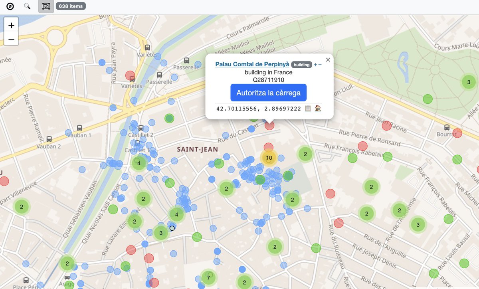Click the red marker under the popup pointer
The width and height of the screenshot is (479, 289).
270,125
